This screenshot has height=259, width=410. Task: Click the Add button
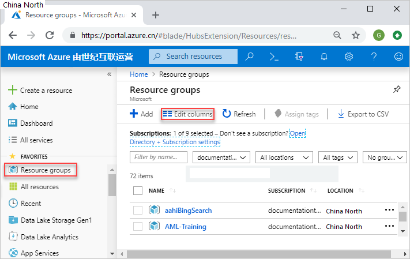coord(141,114)
